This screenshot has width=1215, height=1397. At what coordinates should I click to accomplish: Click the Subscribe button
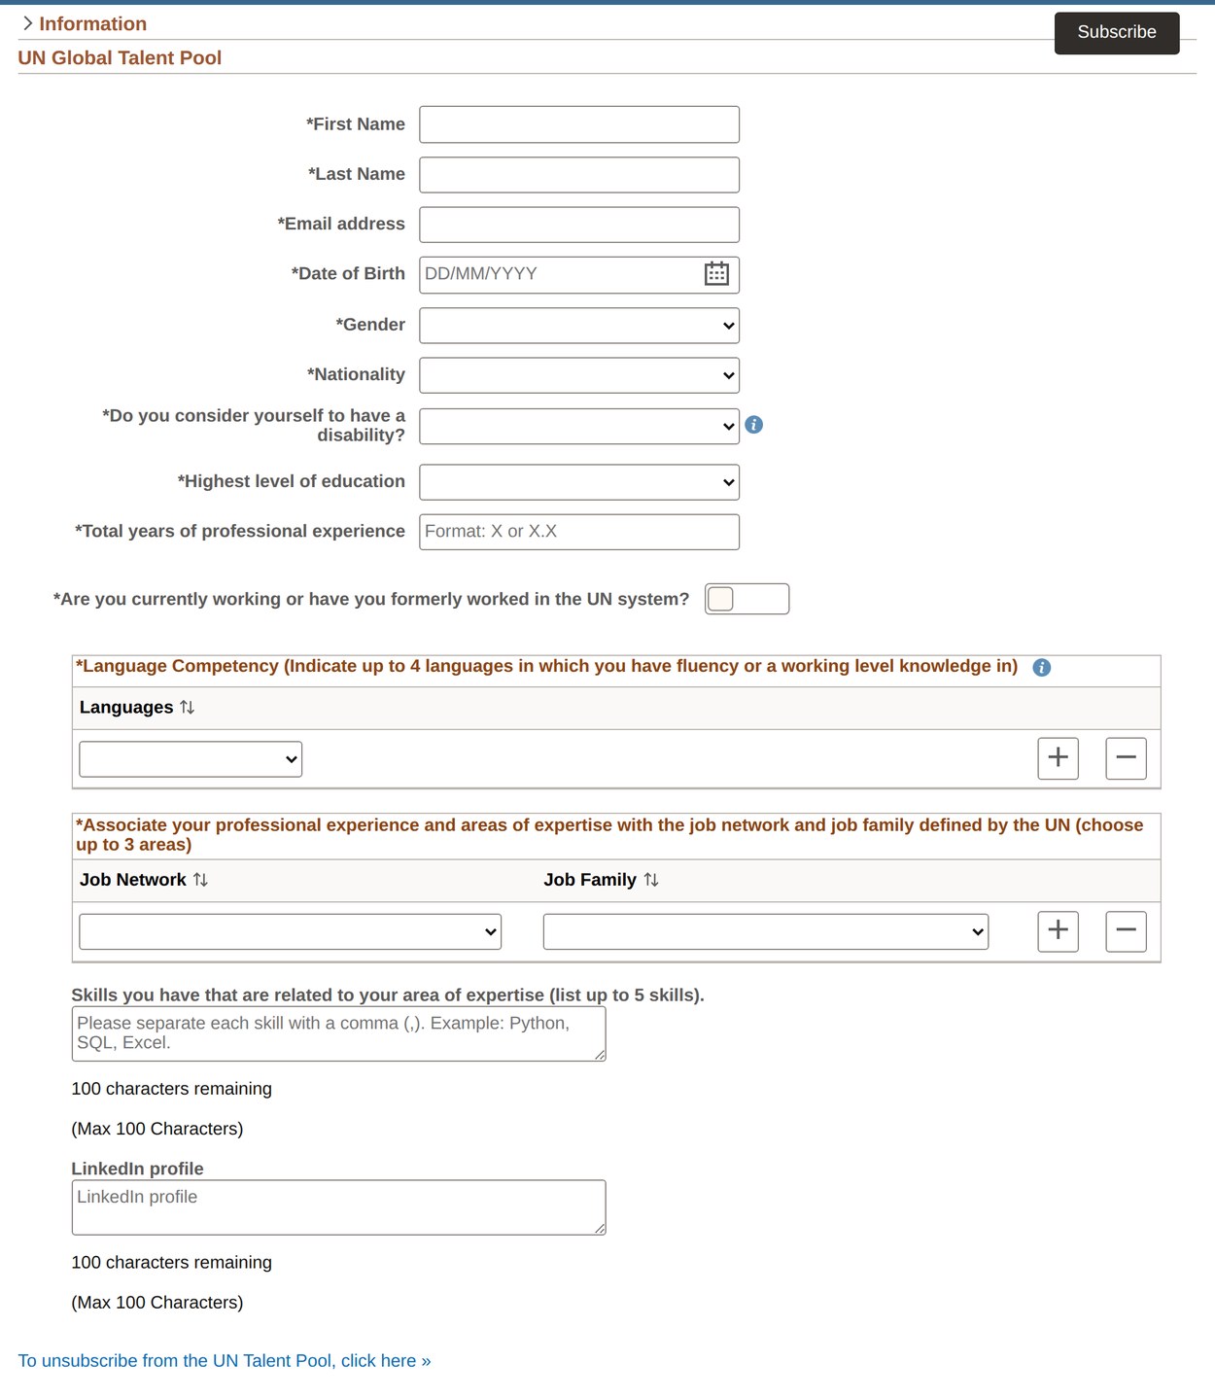click(x=1117, y=33)
